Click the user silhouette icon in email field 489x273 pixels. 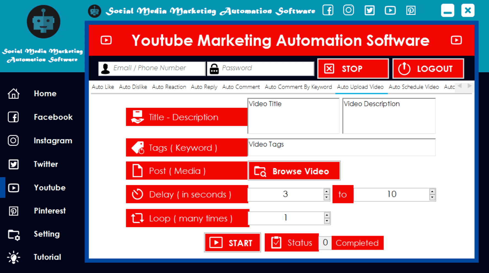pyautogui.click(x=105, y=69)
